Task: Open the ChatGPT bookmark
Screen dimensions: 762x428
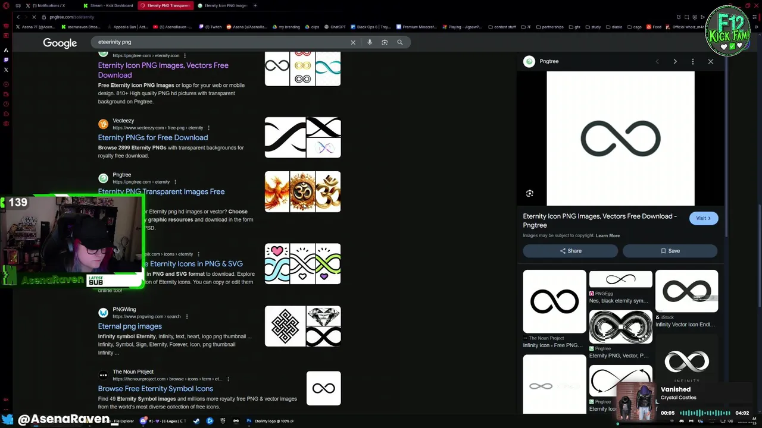Action: click(335, 27)
